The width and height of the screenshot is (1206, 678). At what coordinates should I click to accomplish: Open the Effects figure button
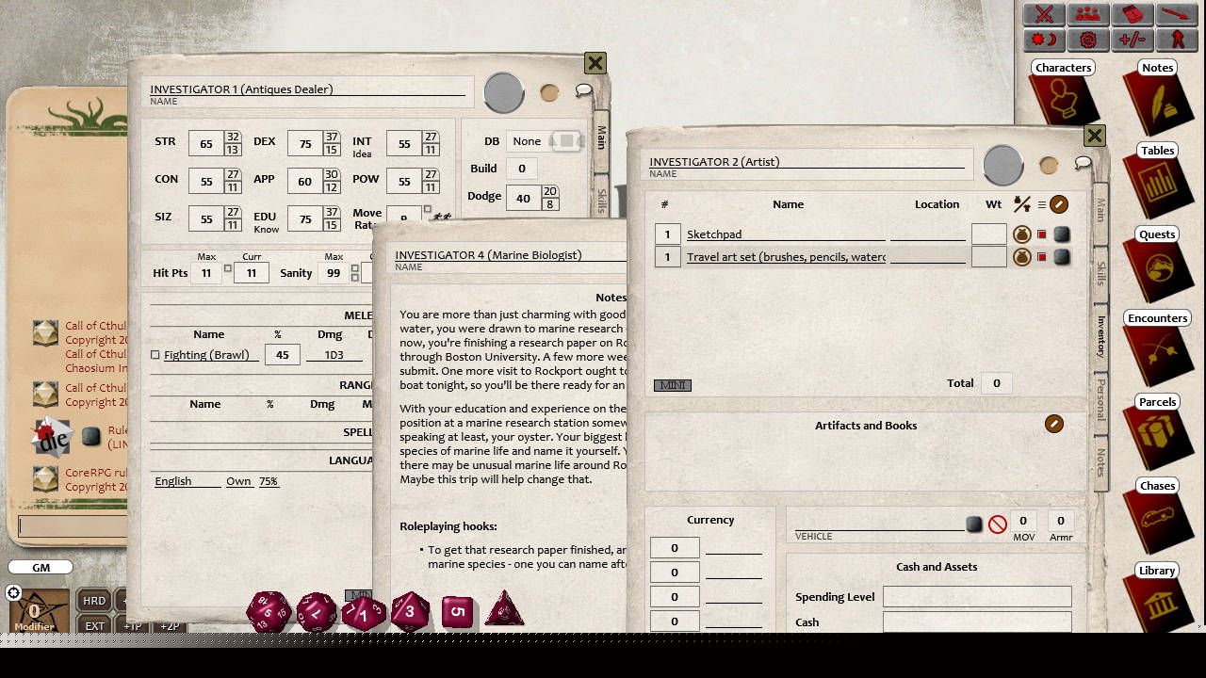1177,40
